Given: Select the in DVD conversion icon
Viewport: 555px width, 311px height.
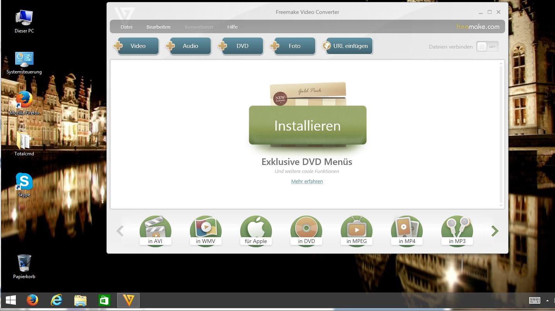Looking at the screenshot, I should pyautogui.click(x=306, y=231).
